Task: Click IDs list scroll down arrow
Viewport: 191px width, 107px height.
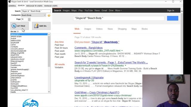Action: pyautogui.click(x=49, y=92)
